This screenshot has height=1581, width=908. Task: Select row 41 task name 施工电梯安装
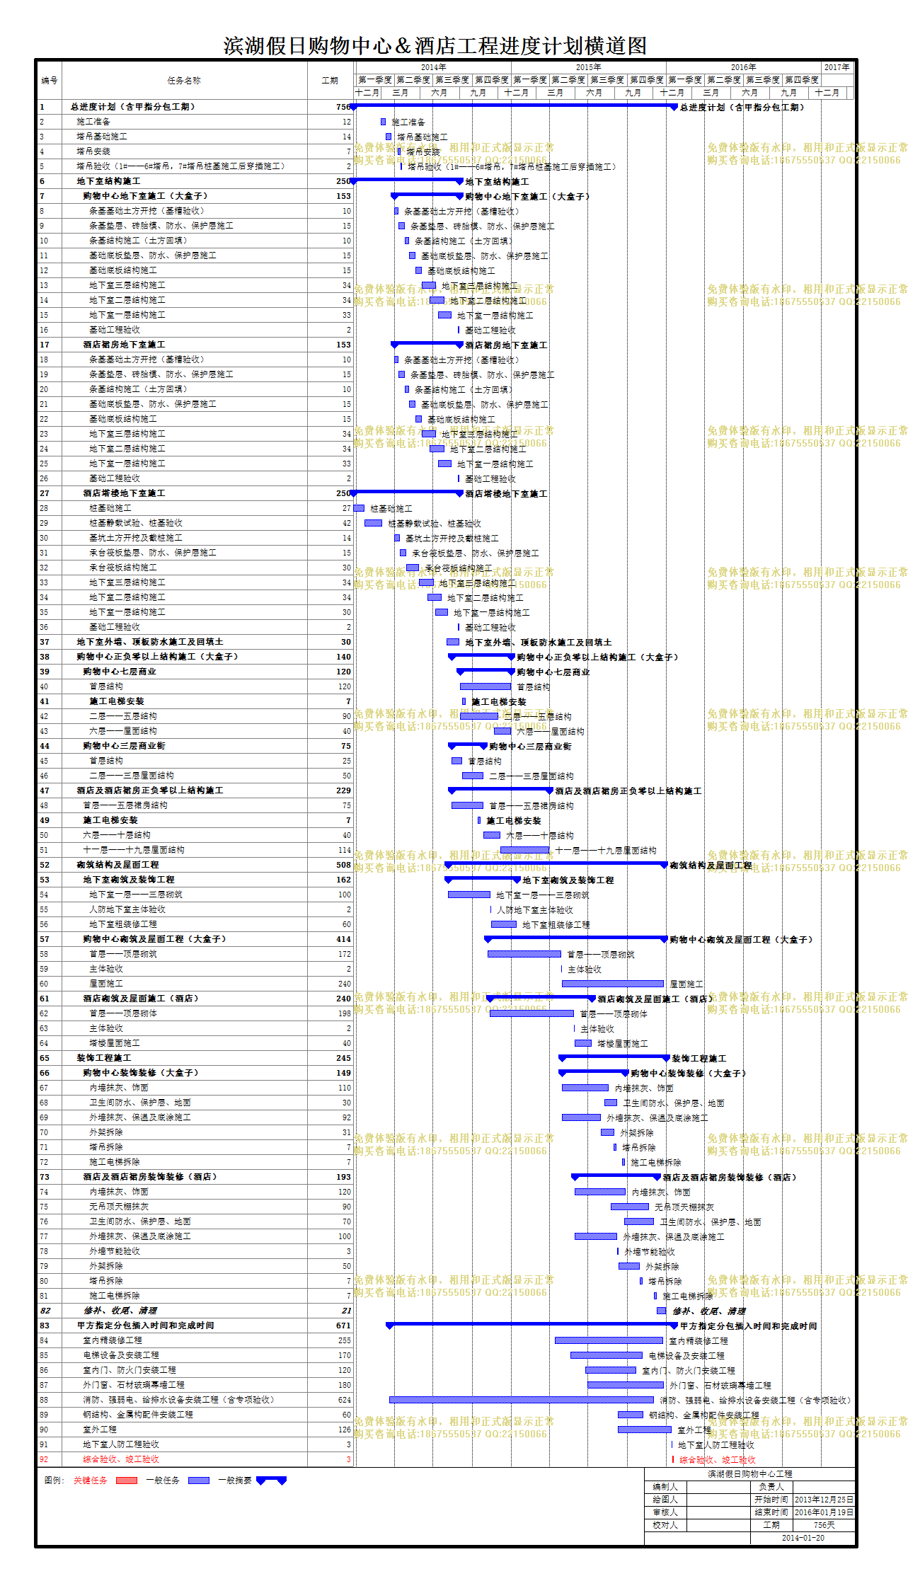click(x=117, y=701)
